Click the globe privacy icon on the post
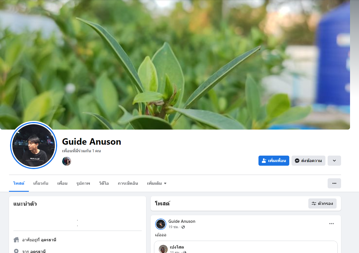This screenshot has height=253, width=359. (183, 227)
